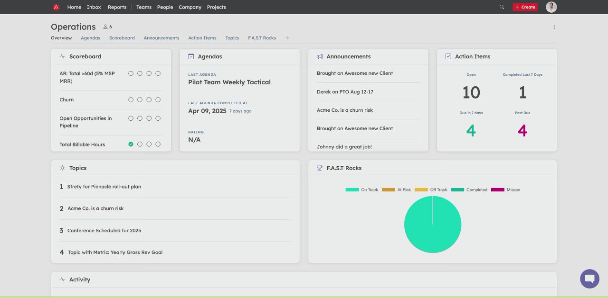608x297 pixels.
Task: Click the team members count icon
Action: [105, 27]
